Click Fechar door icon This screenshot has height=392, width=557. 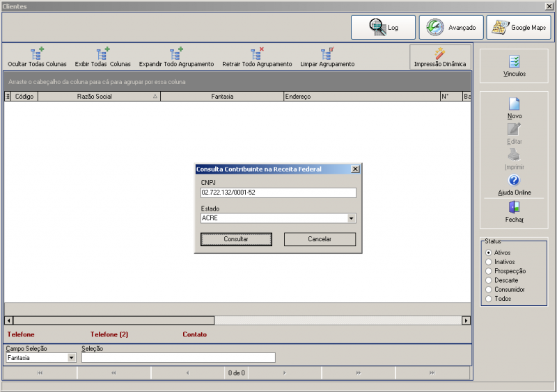click(x=514, y=207)
